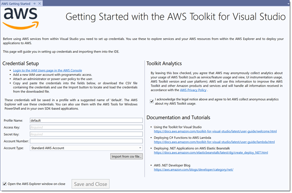This screenshot has height=193, width=292.
Task: Expand the Account Type dropdown
Action: [x=86, y=148]
